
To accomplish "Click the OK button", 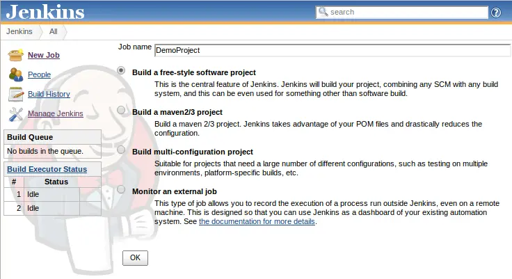I will (x=135, y=257).
